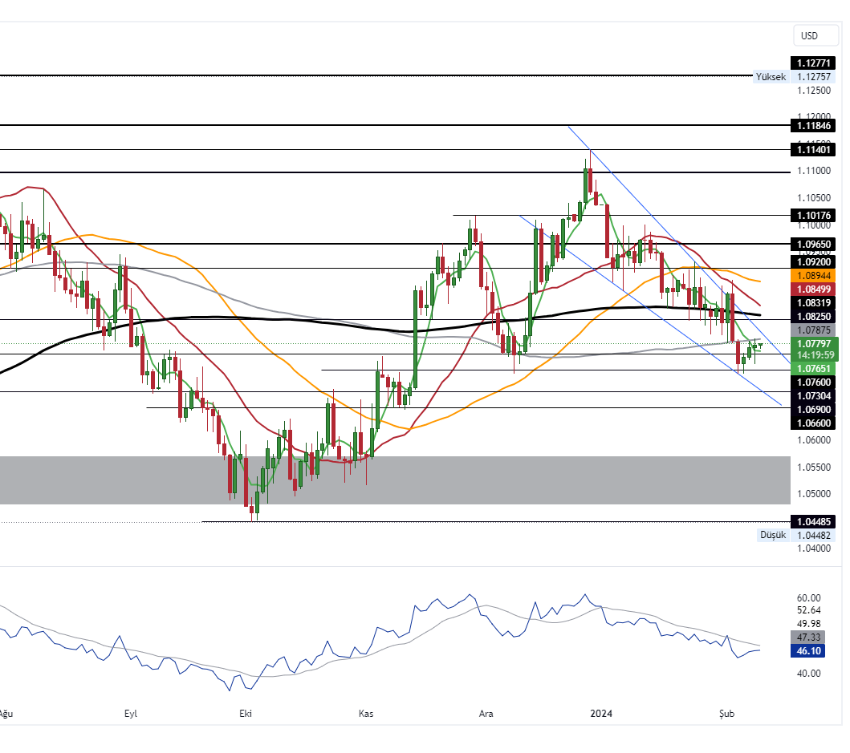
Task: Select the 1.11846 horizontal line label
Action: [x=814, y=126]
